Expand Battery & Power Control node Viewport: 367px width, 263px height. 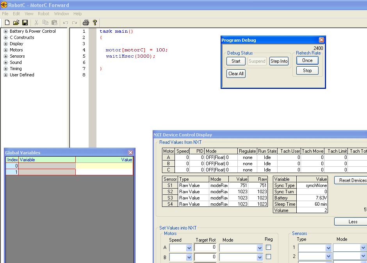pos(5,31)
